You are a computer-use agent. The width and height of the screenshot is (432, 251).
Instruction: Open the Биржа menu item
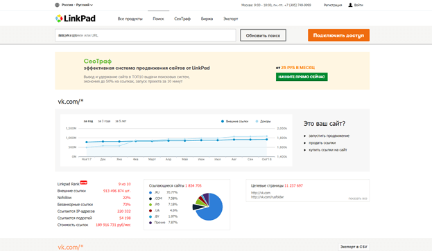207,19
